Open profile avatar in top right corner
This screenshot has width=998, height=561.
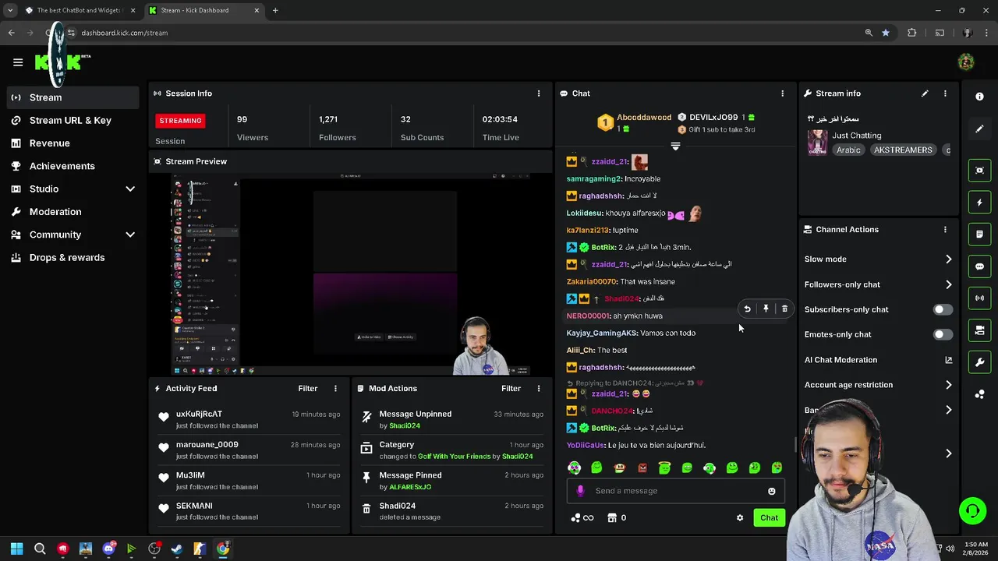pyautogui.click(x=966, y=62)
